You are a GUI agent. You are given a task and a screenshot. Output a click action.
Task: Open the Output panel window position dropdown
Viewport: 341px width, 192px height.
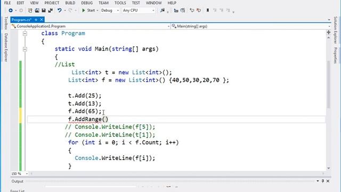pos(318,181)
